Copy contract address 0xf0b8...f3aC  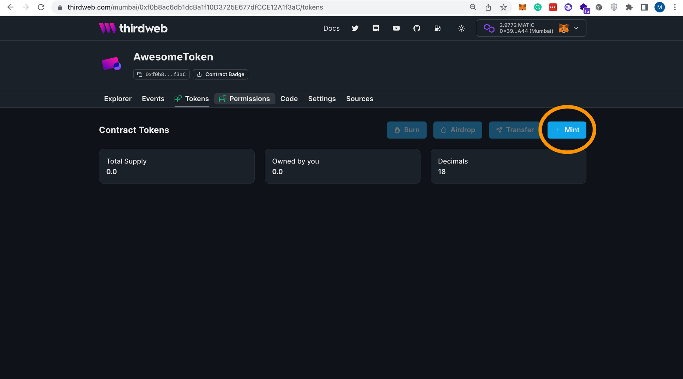pos(161,74)
